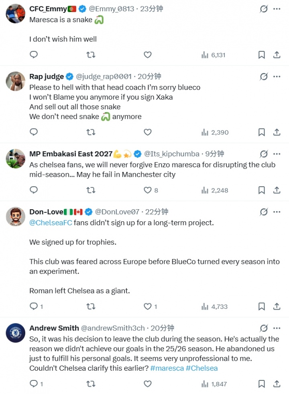289x394 pixels.
Task: Open three-dot menu on Andrew Smith's tweet
Action: pos(277,328)
